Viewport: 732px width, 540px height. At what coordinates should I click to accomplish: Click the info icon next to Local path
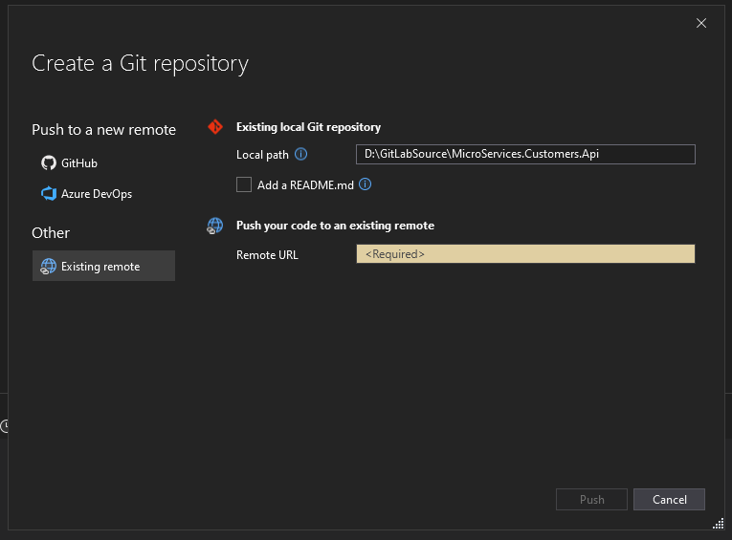[301, 154]
